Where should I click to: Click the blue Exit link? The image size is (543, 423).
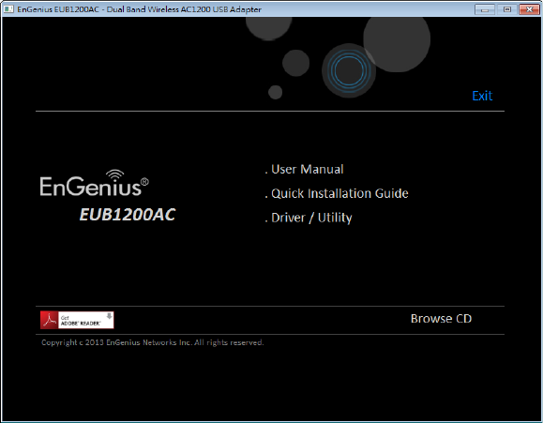482,96
